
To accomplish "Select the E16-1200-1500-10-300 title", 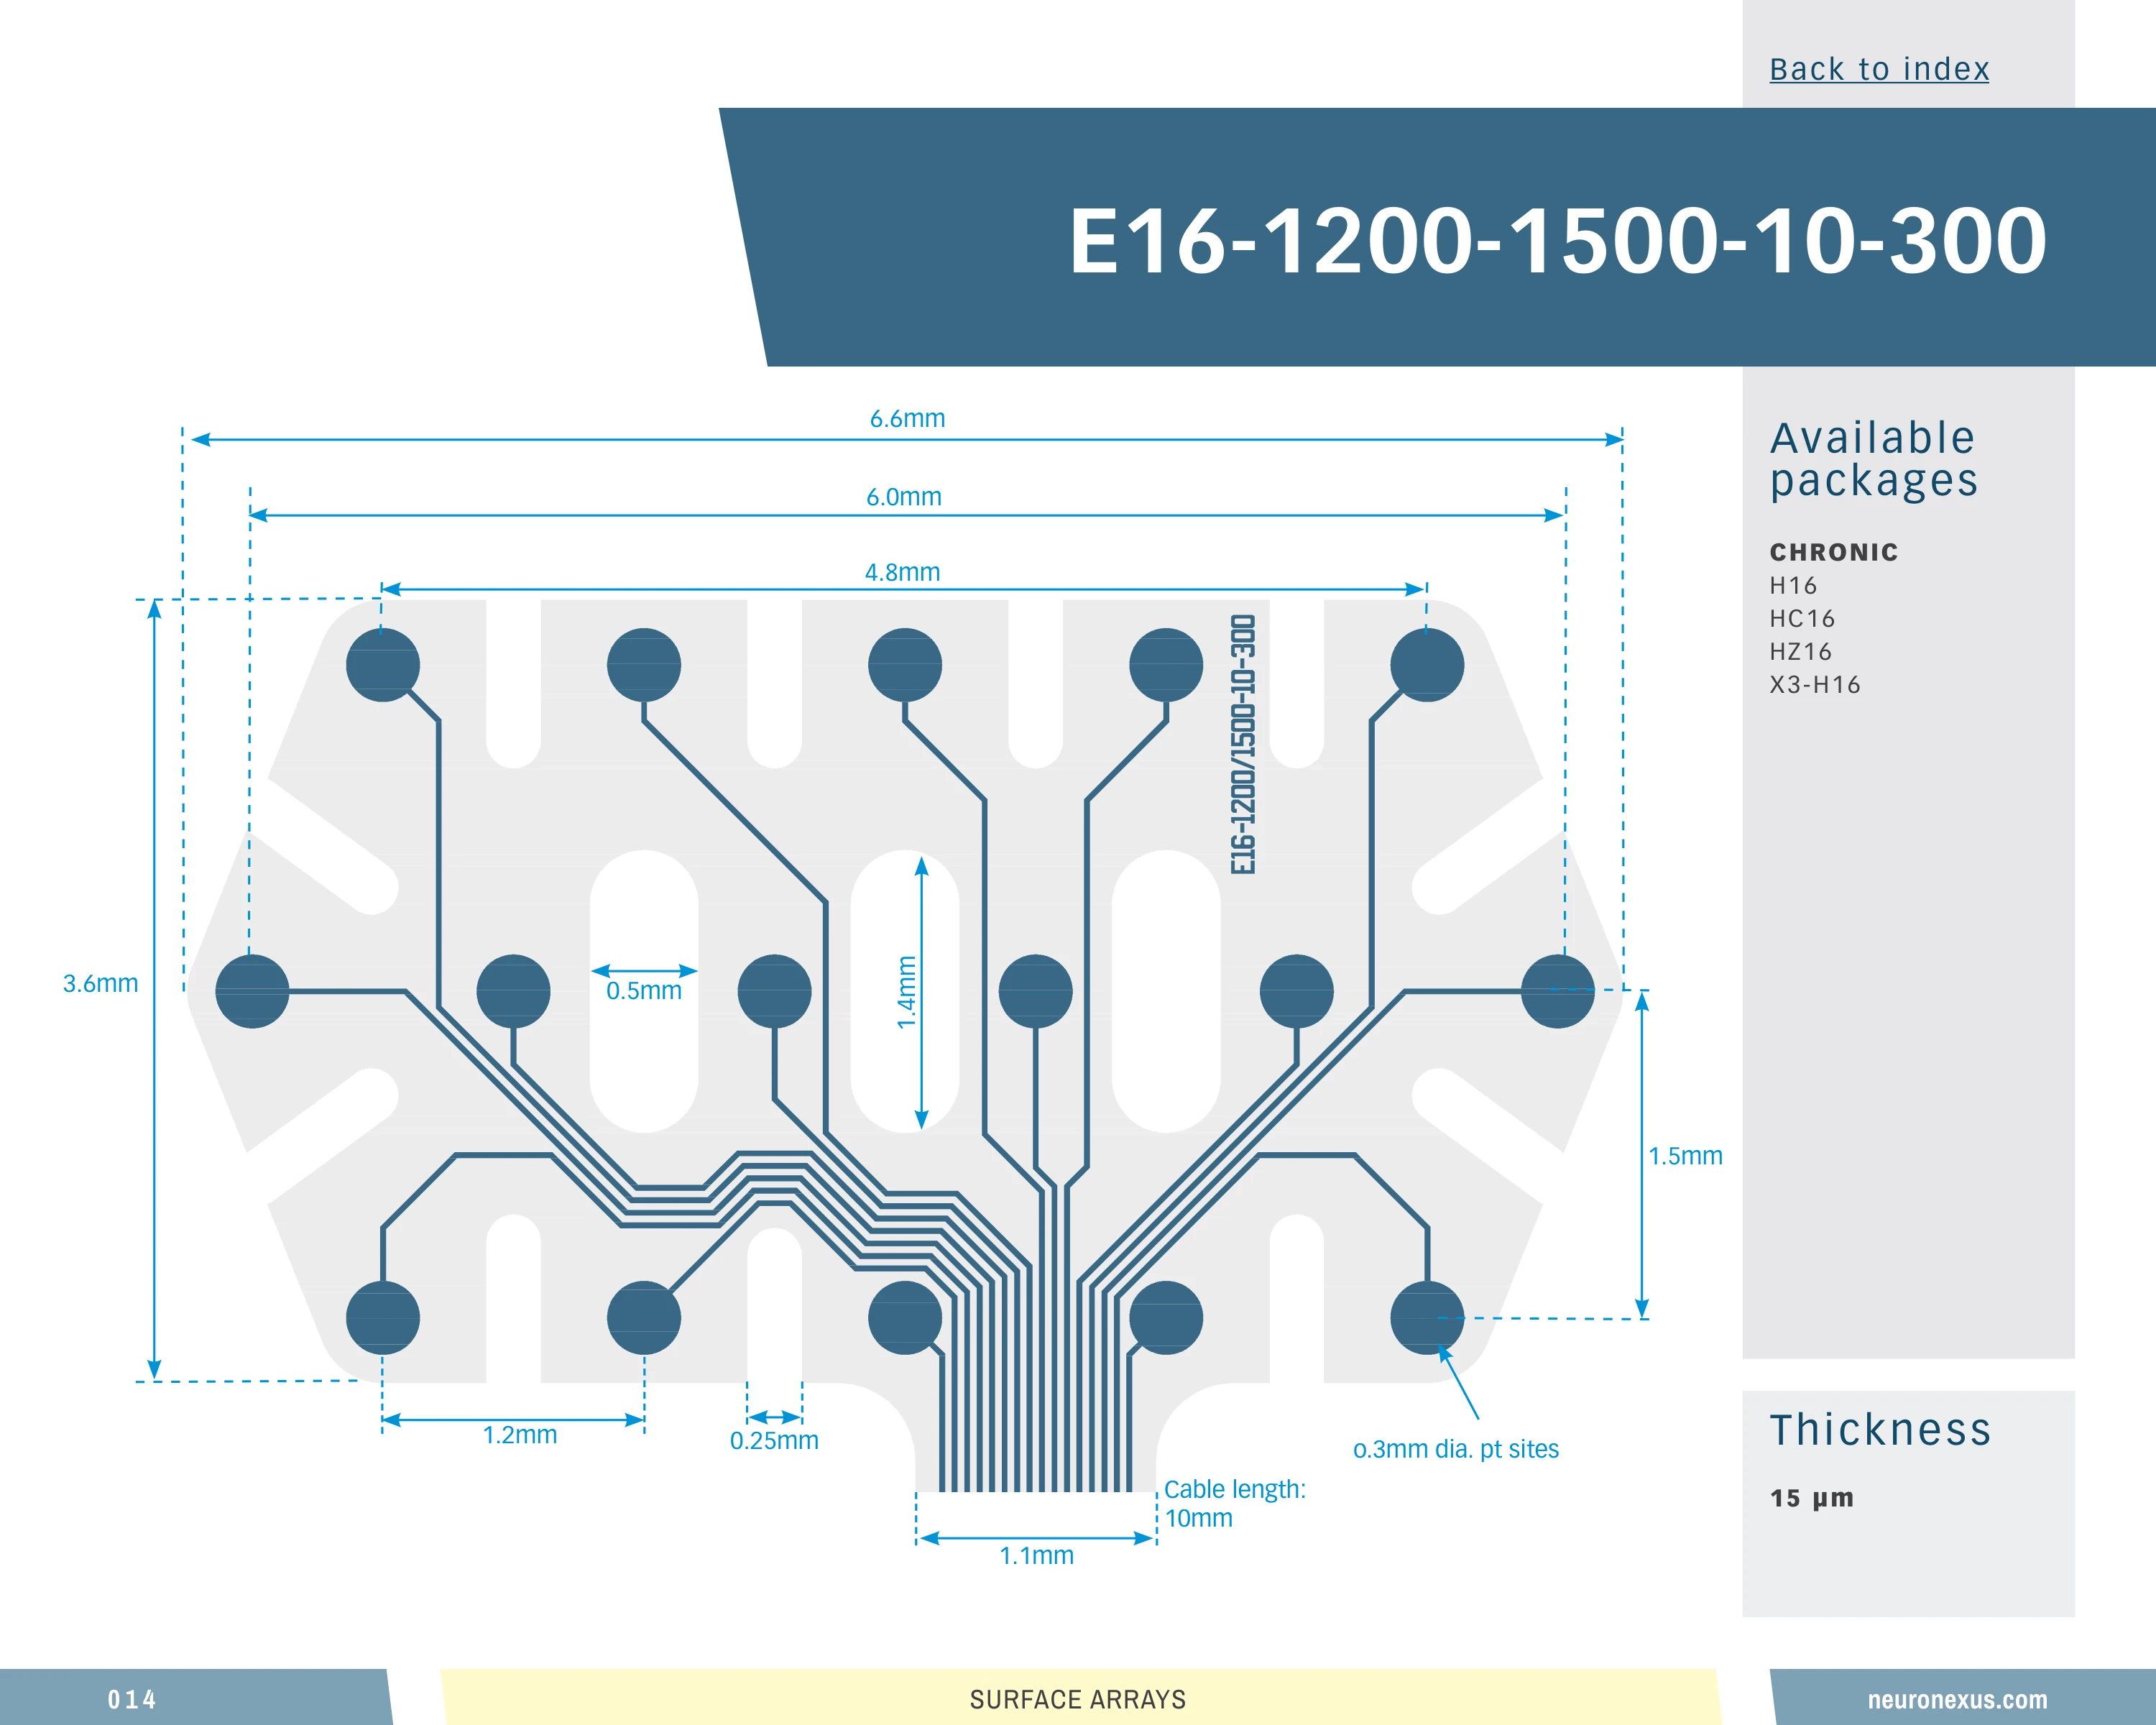I will (x=1558, y=241).
